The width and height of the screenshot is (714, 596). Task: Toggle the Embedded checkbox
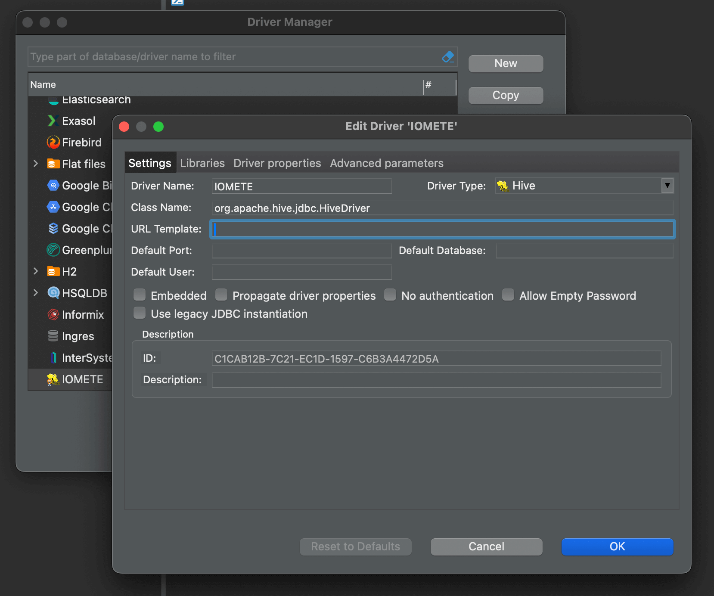[x=139, y=295]
